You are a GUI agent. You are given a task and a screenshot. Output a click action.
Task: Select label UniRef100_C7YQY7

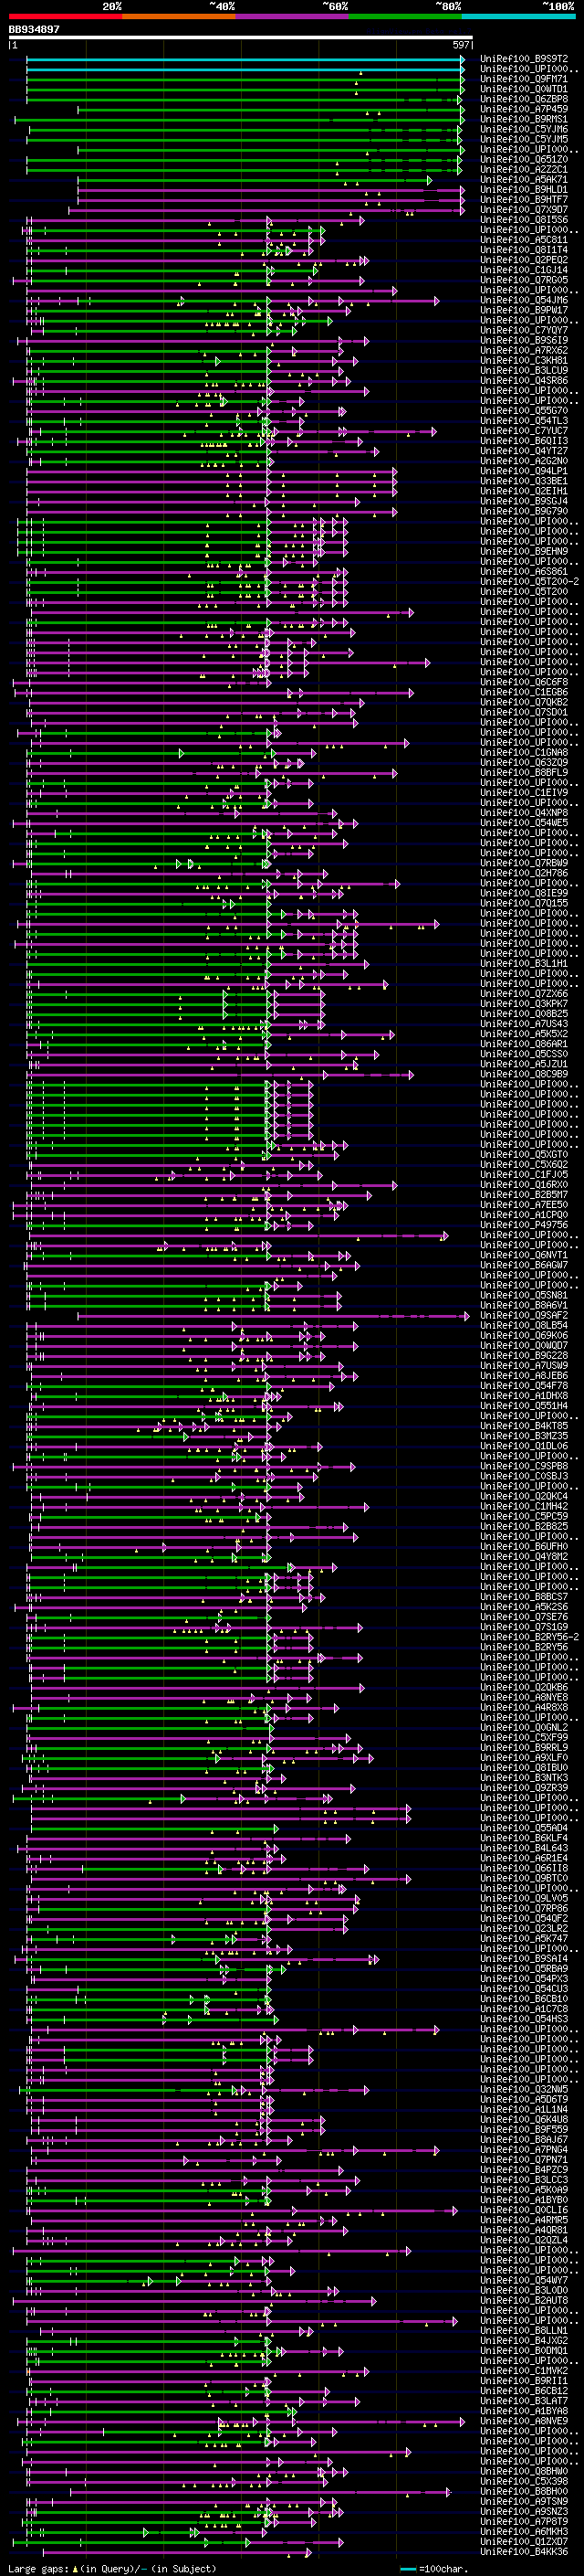(x=524, y=330)
